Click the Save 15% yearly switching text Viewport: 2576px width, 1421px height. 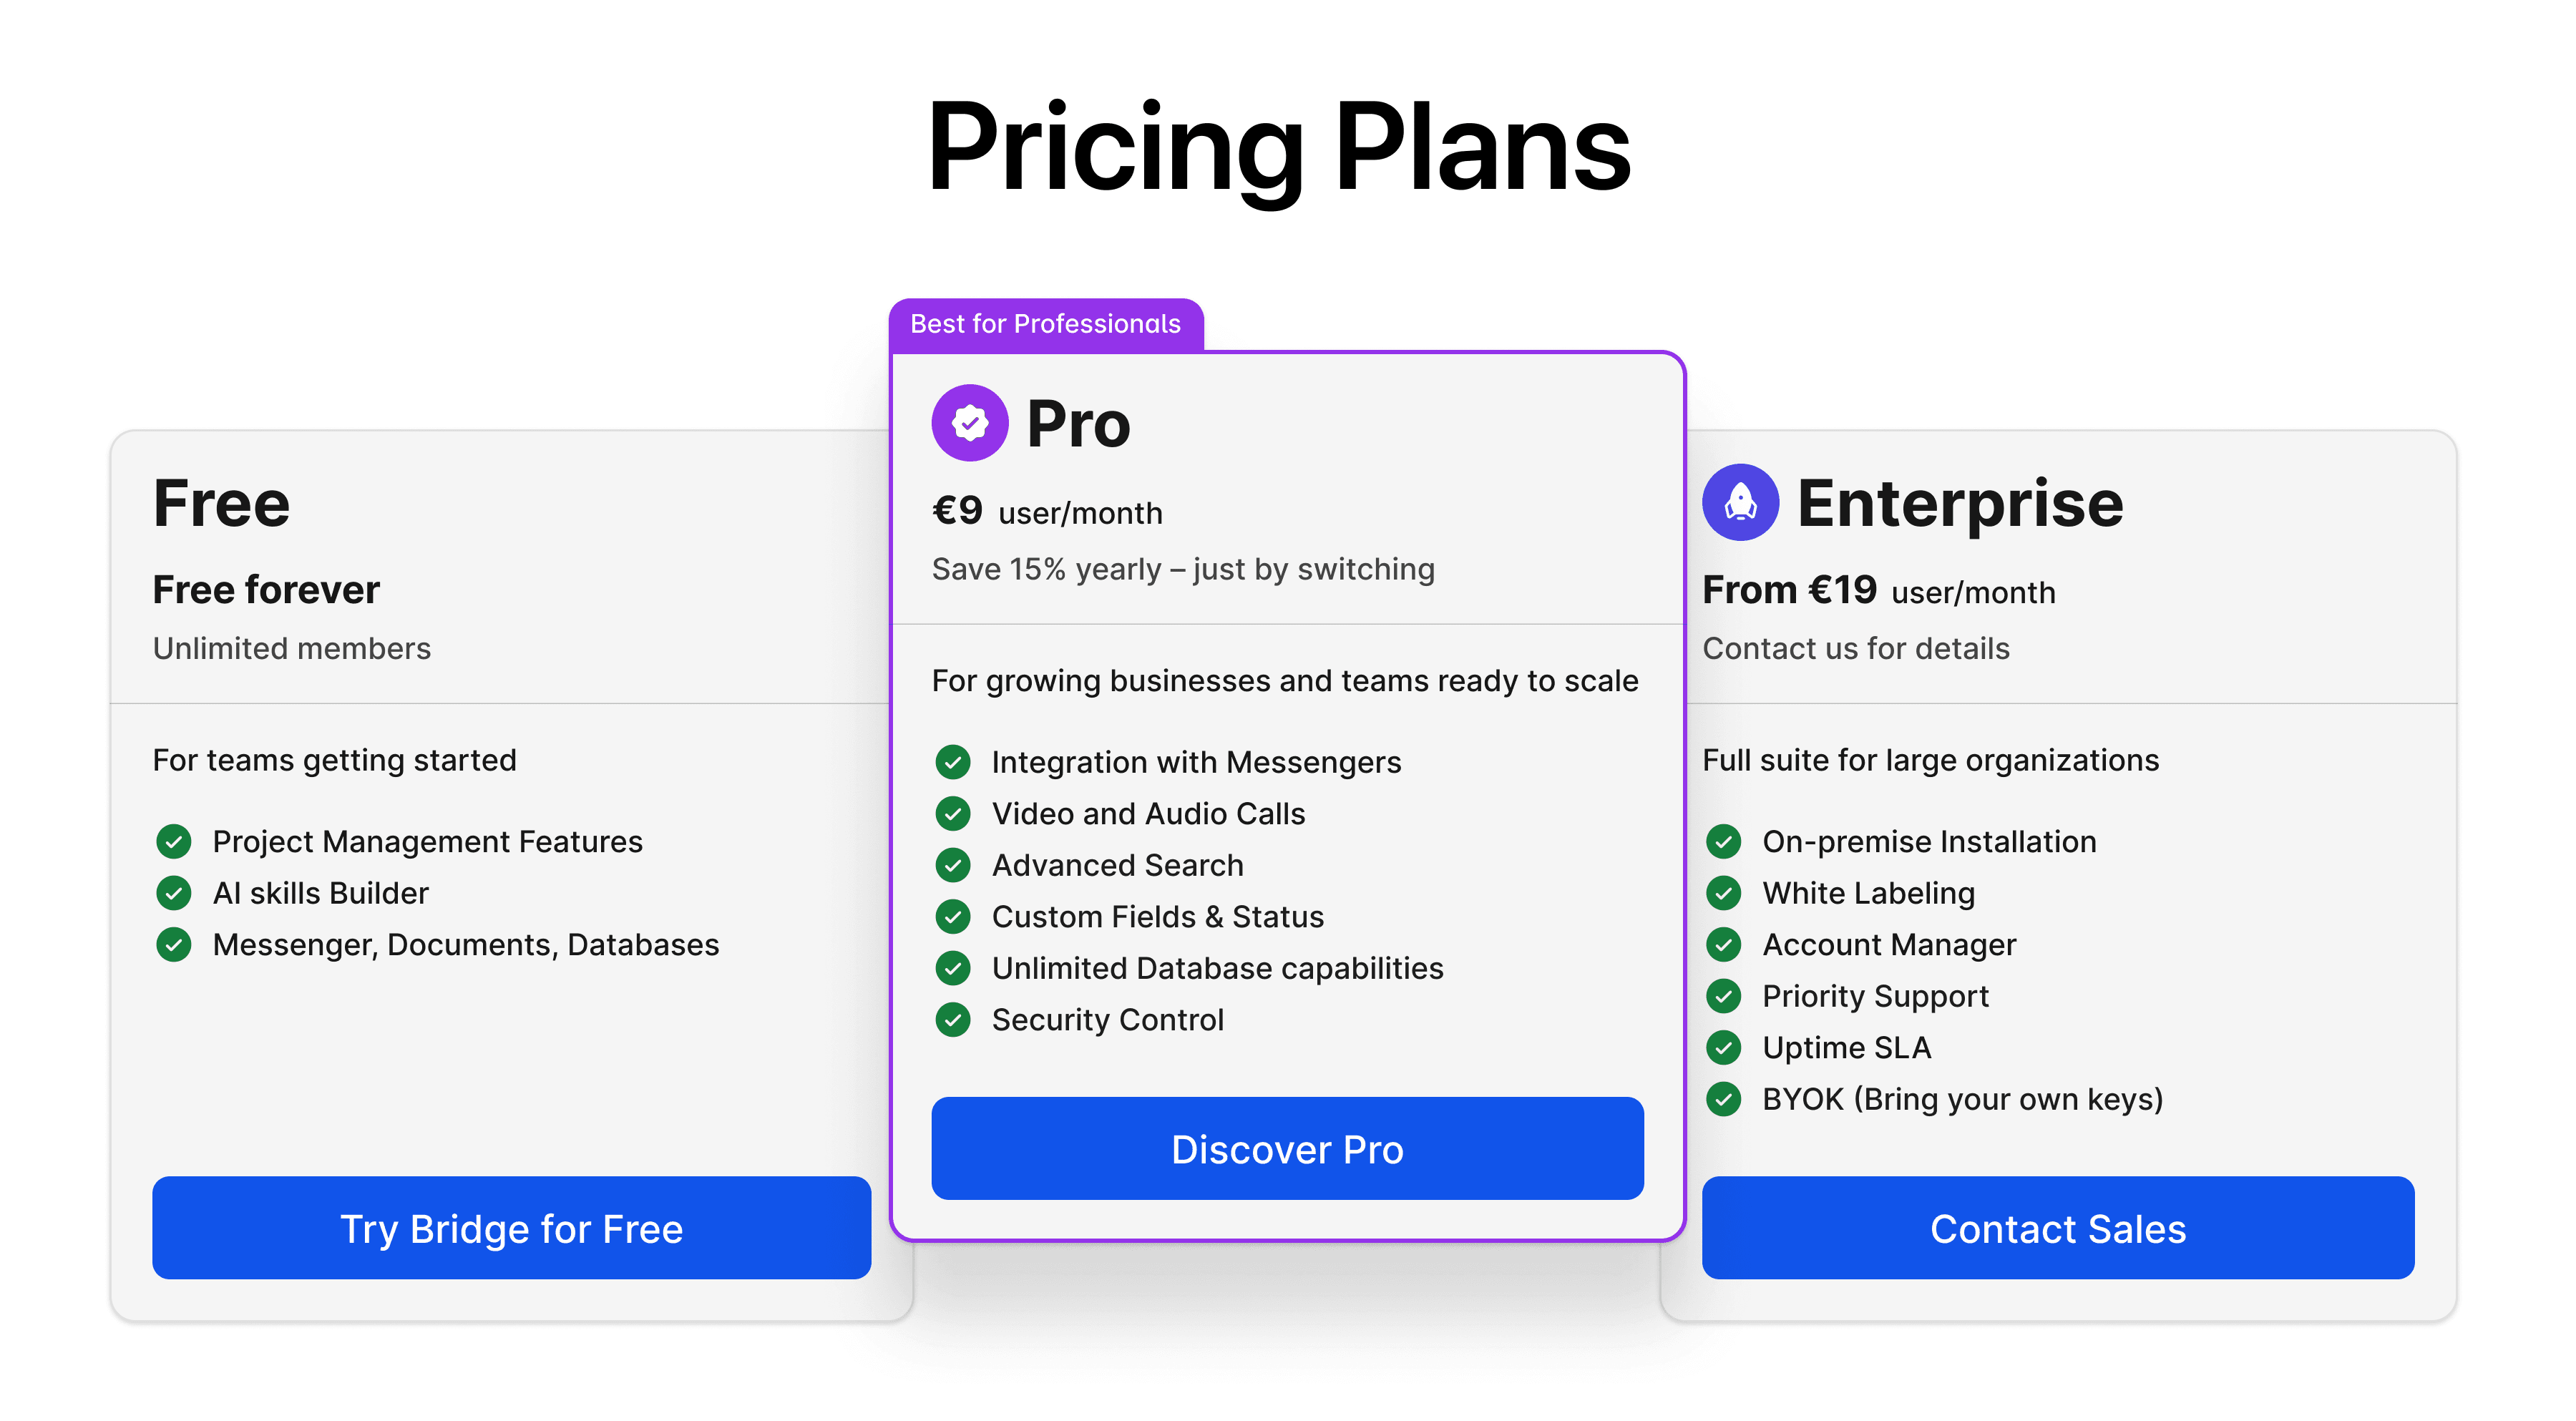click(1183, 569)
